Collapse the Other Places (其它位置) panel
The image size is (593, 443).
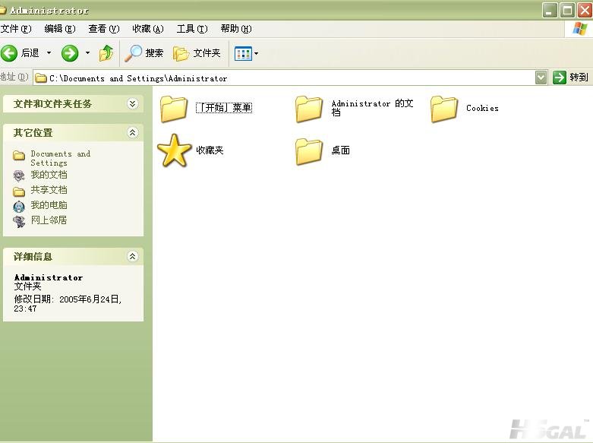[x=133, y=132]
